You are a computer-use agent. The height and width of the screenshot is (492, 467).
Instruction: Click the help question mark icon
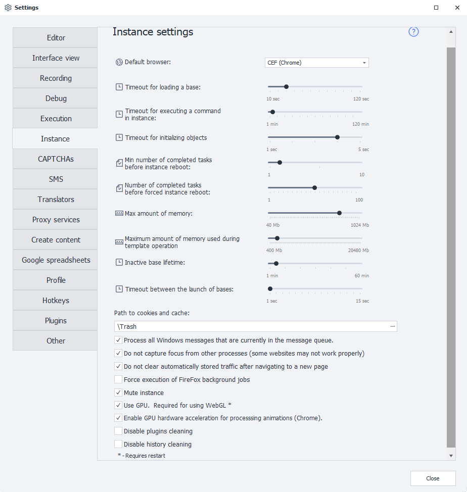pyautogui.click(x=413, y=32)
